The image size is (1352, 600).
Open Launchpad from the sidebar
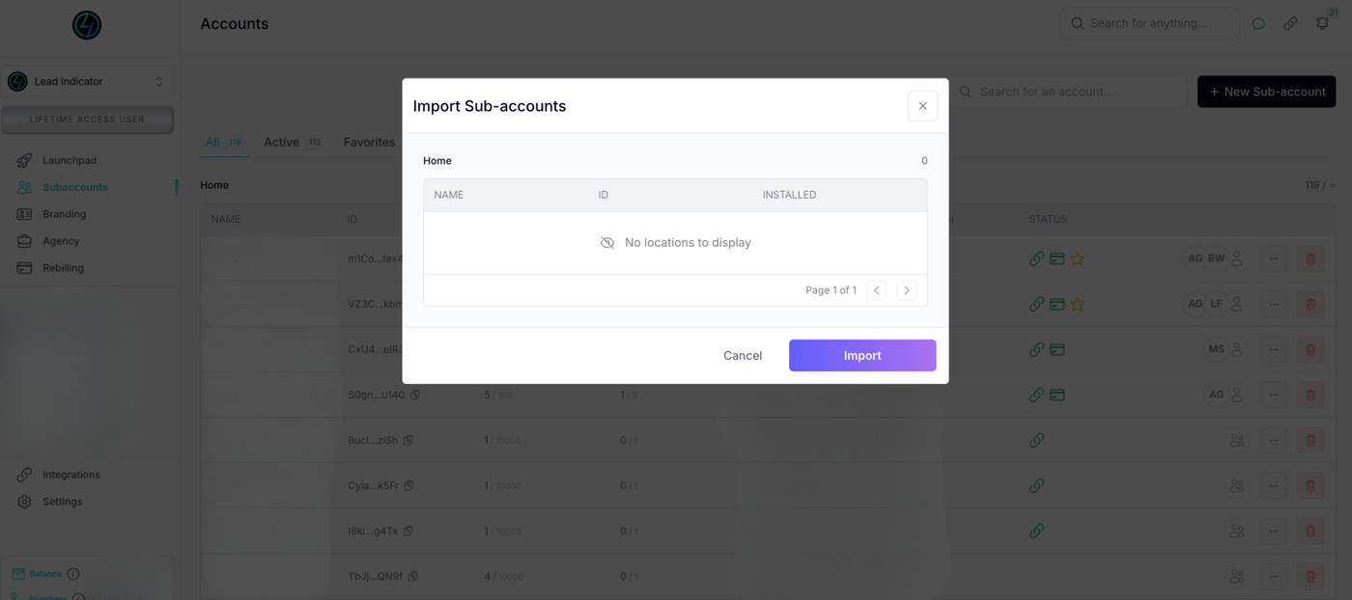[x=70, y=160]
